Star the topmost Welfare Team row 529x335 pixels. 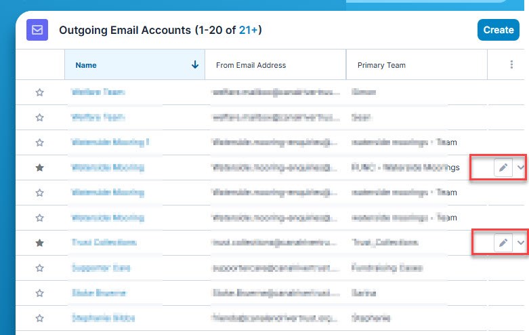pyautogui.click(x=39, y=92)
